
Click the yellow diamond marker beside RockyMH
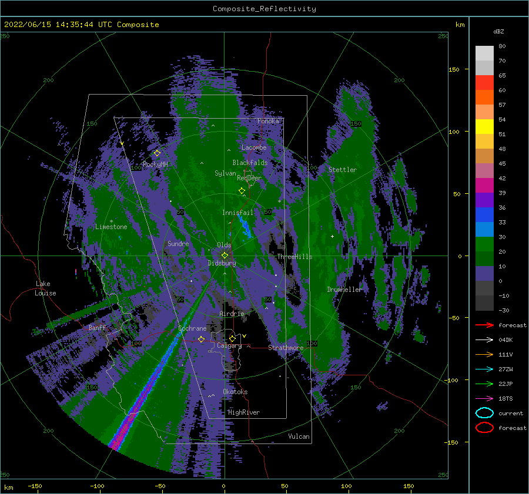(x=157, y=153)
